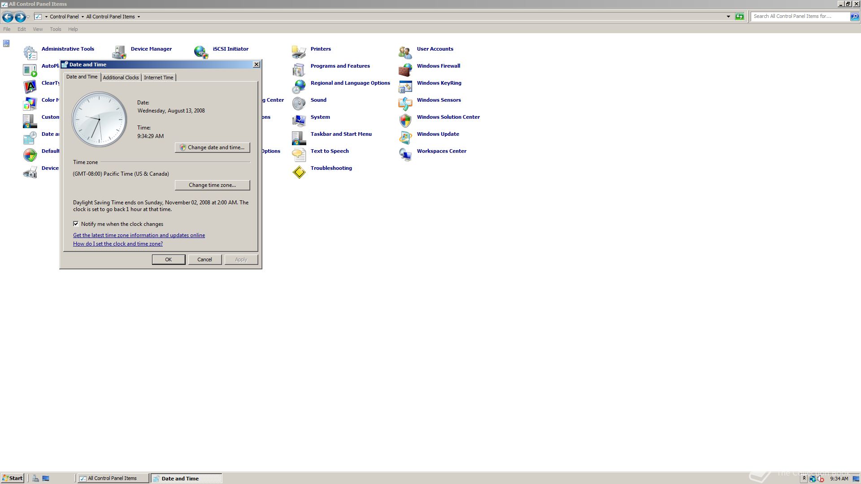The width and height of the screenshot is (861, 484).
Task: Click Date and Time taskbar button
Action: pos(187,478)
